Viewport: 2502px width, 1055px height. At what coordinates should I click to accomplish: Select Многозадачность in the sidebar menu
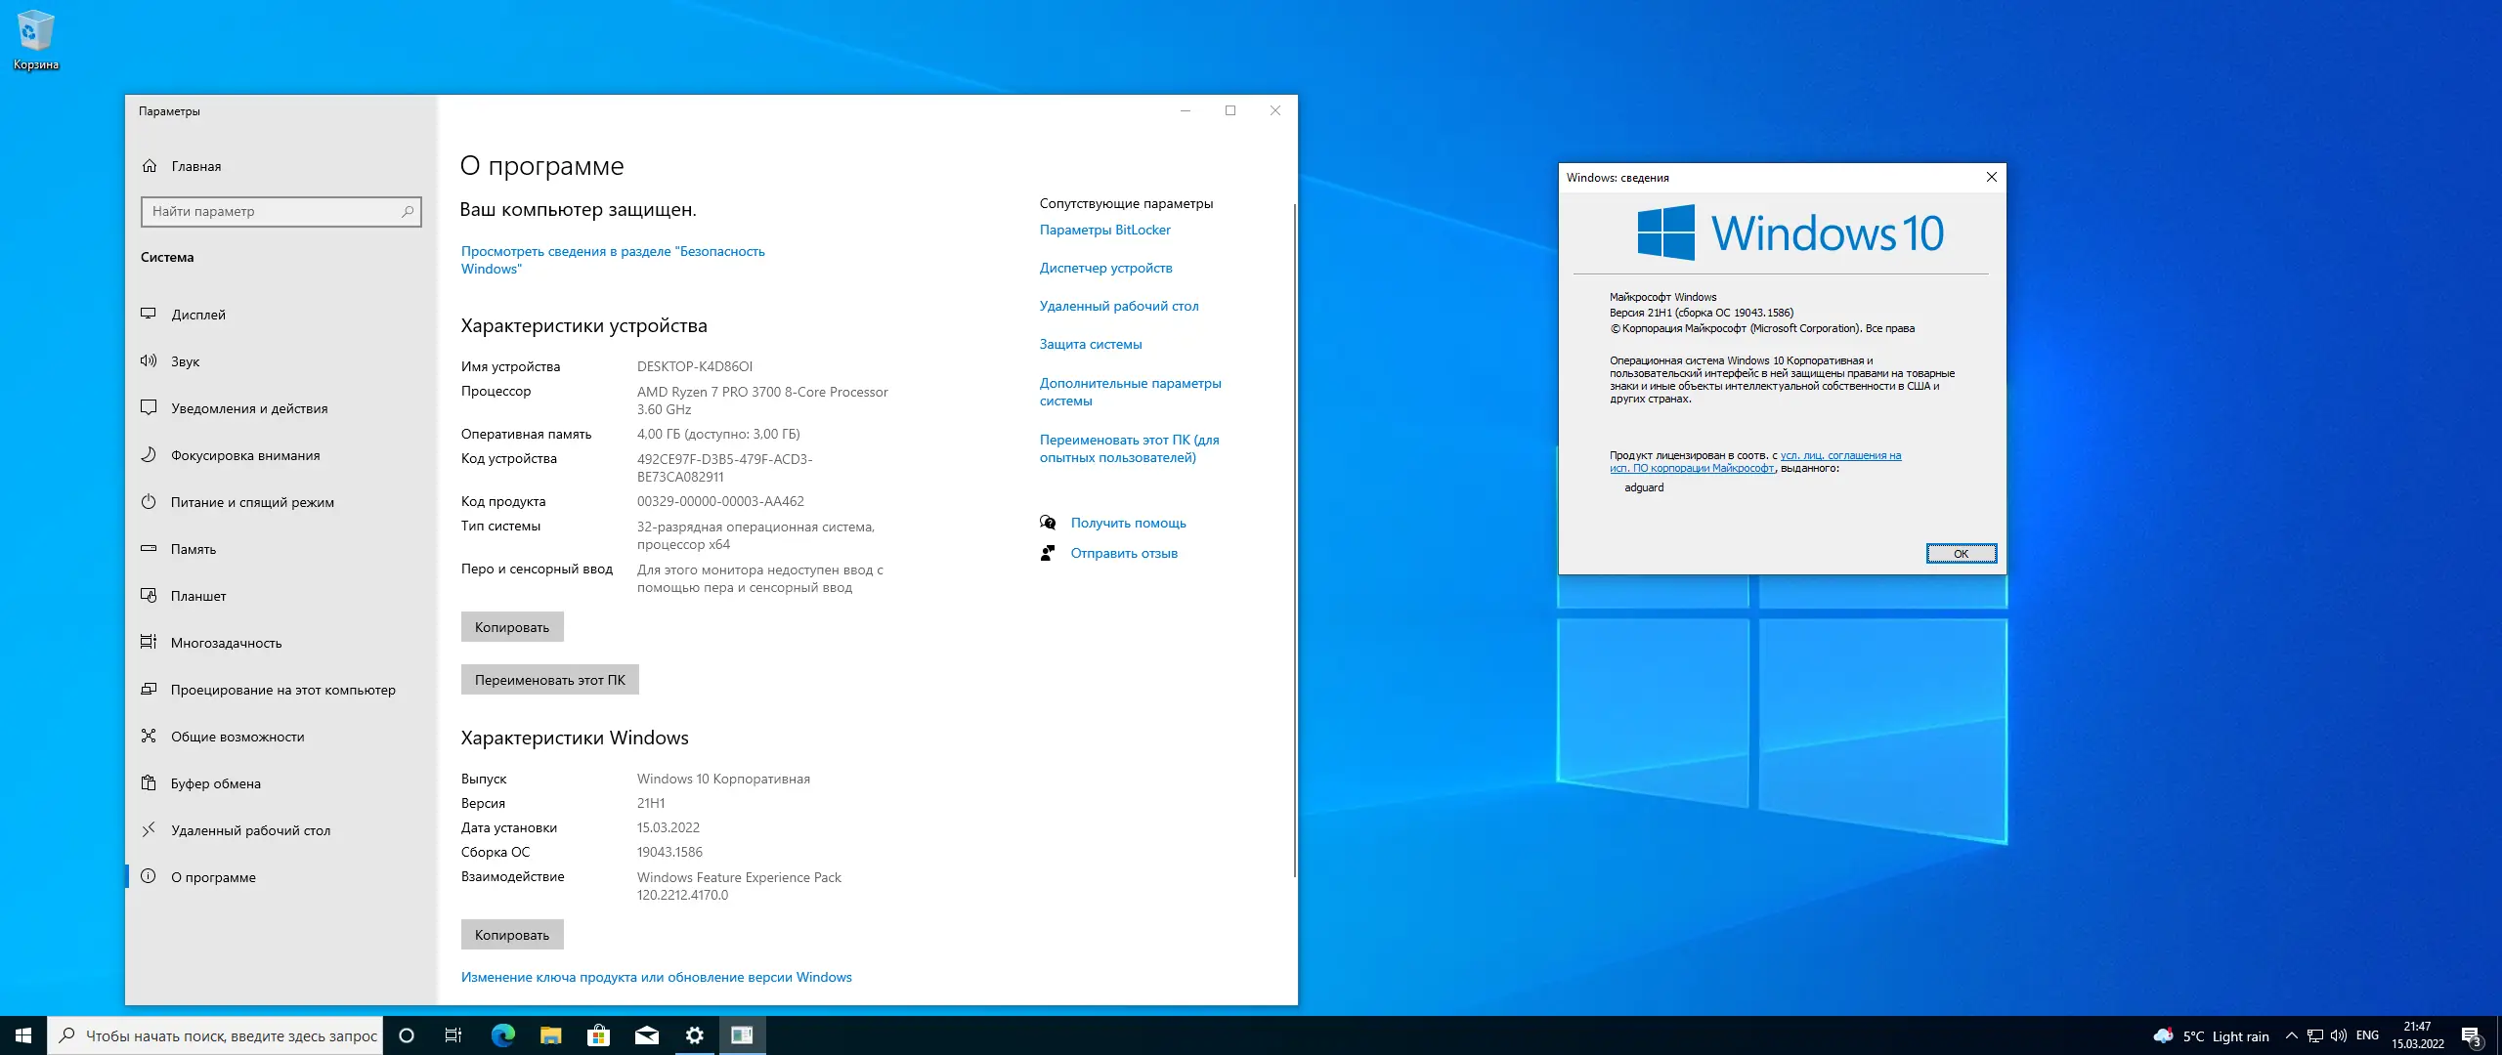tap(226, 643)
